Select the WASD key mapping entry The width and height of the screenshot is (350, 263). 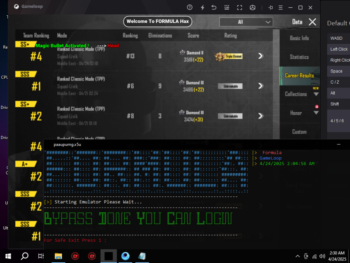click(339, 38)
